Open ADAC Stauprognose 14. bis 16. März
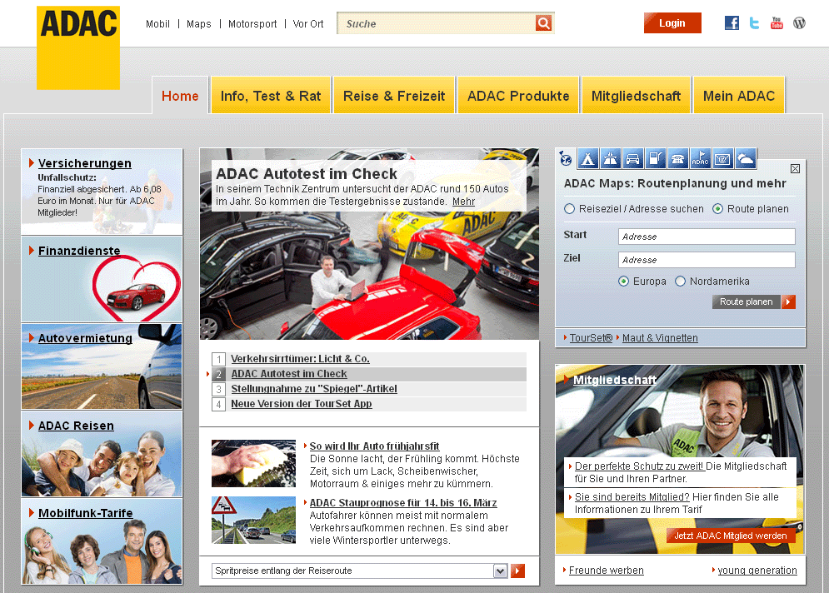Image resolution: width=829 pixels, height=593 pixels. tap(403, 502)
